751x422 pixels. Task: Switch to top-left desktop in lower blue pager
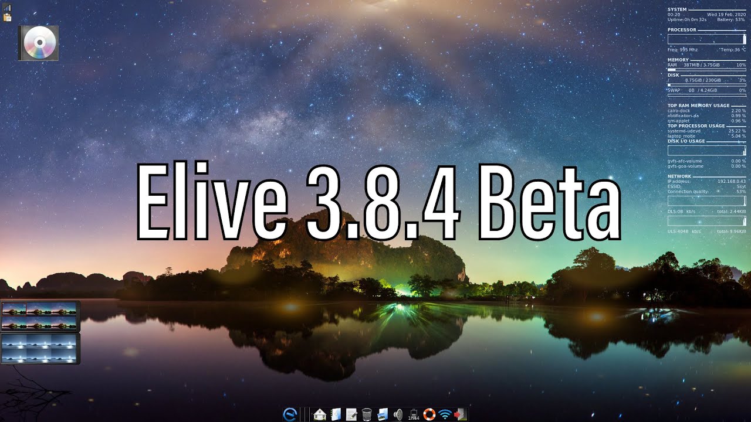coord(14,341)
